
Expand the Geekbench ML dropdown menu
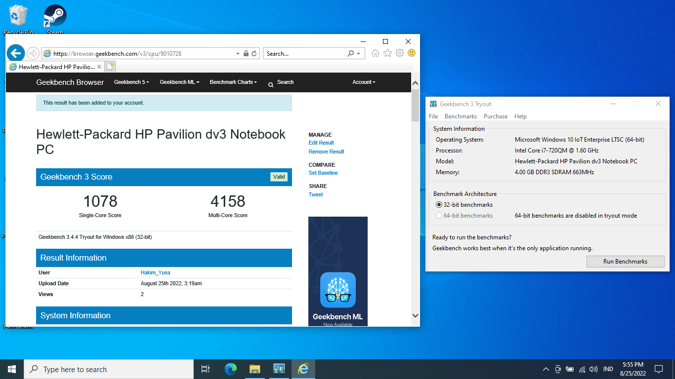pyautogui.click(x=179, y=82)
